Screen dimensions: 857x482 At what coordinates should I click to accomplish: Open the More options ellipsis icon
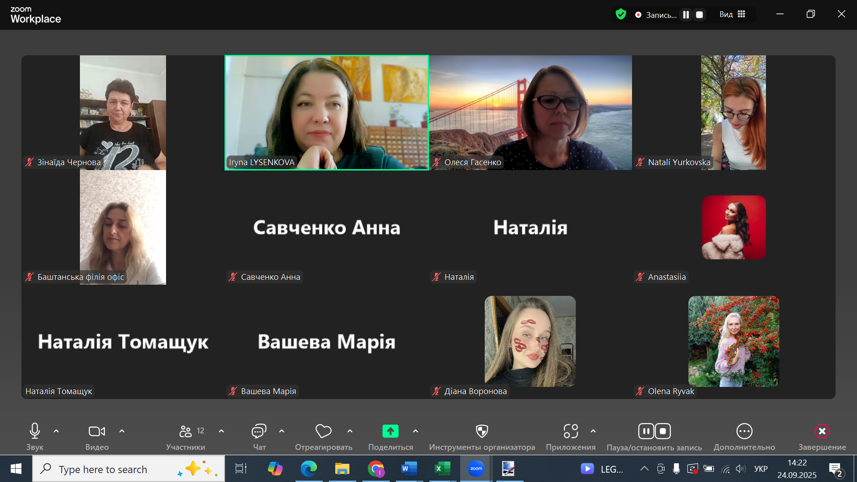coord(744,431)
